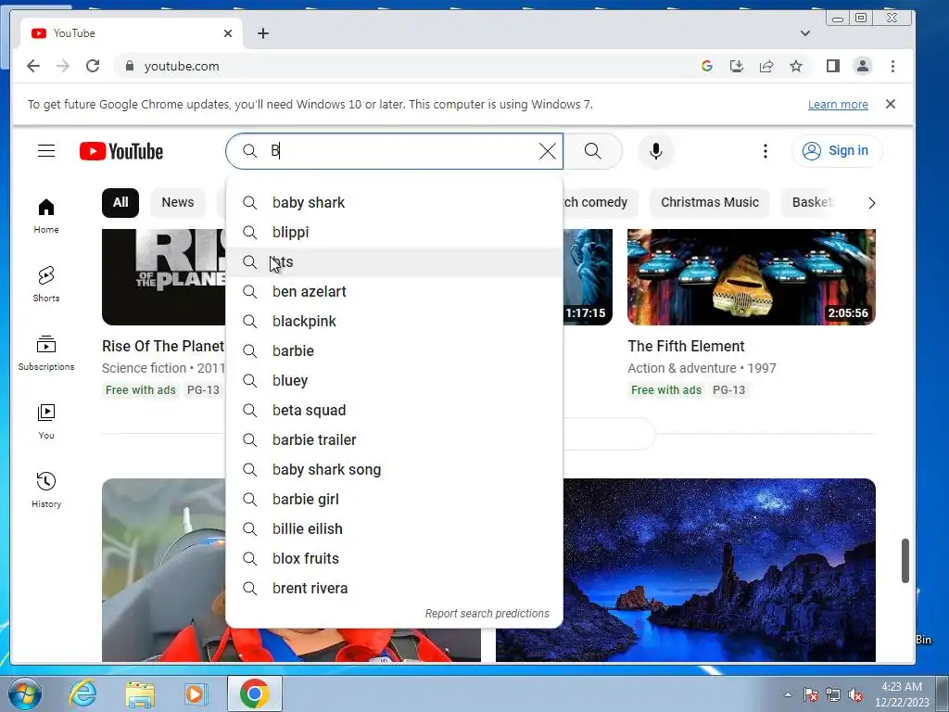Choose the 'barbie trailer' suggestion

click(x=394, y=439)
